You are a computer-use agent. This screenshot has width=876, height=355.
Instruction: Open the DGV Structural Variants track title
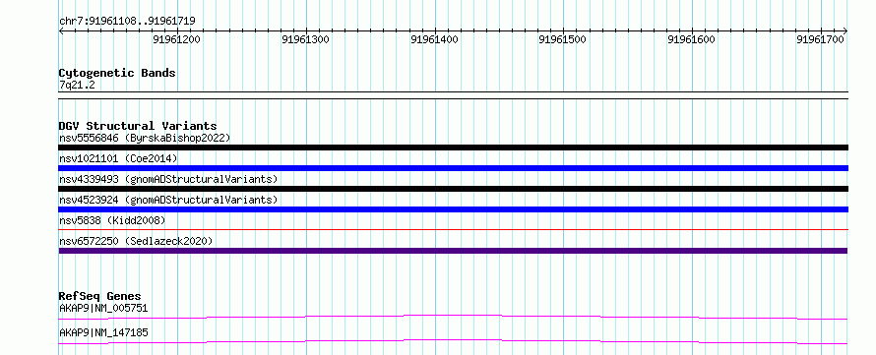point(138,126)
